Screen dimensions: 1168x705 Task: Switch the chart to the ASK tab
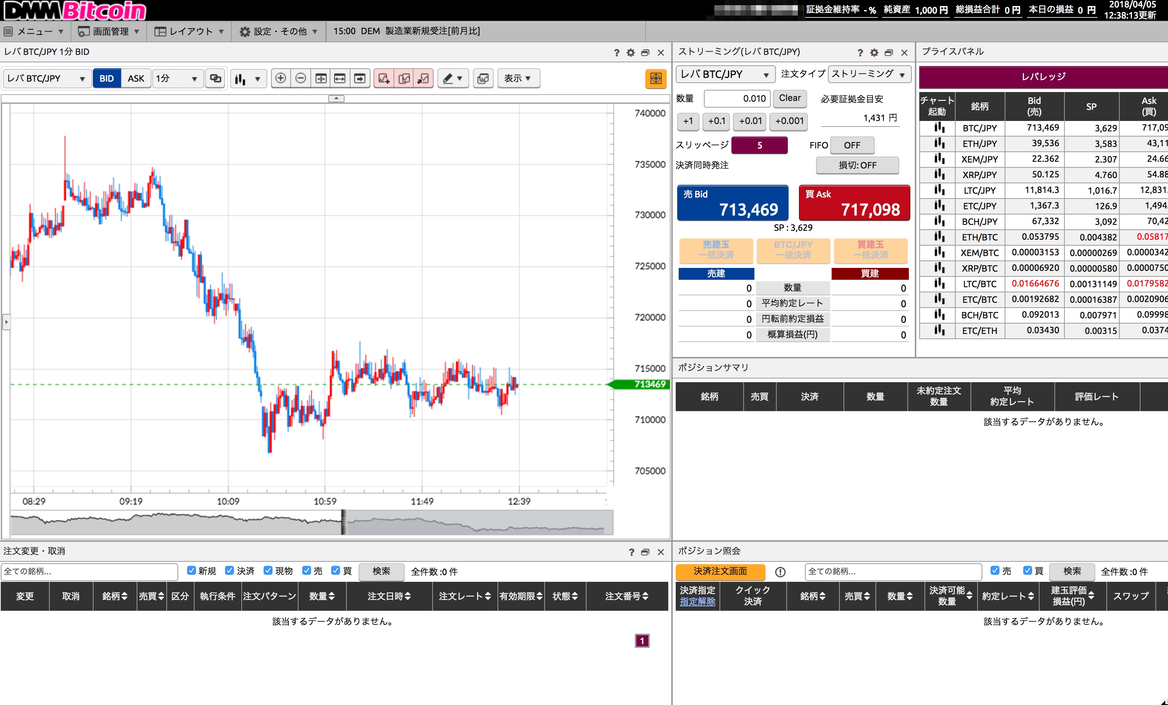pyautogui.click(x=136, y=78)
